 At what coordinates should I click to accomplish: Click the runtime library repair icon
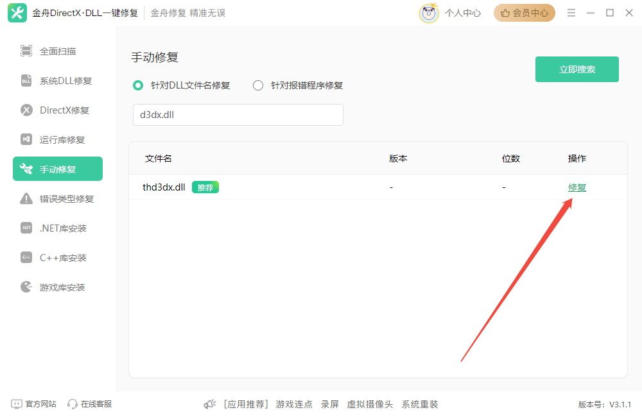pos(26,140)
